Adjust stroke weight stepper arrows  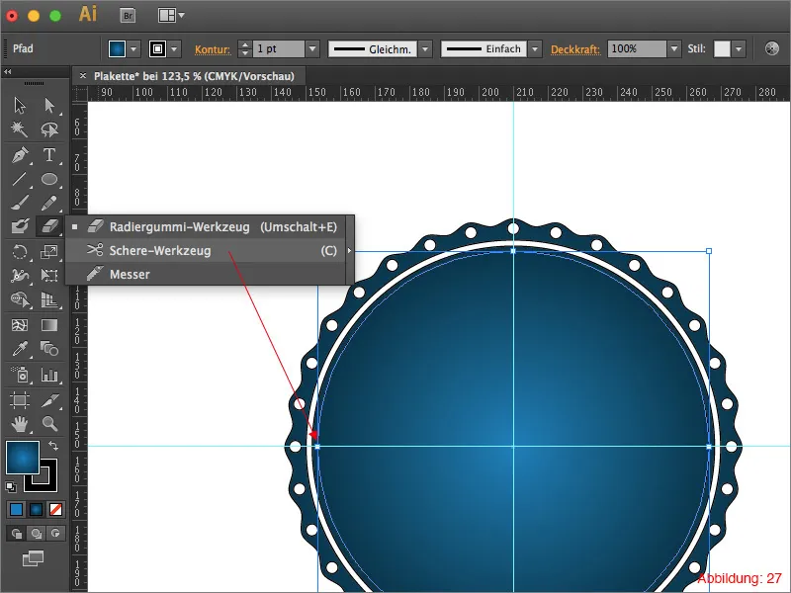[244, 48]
